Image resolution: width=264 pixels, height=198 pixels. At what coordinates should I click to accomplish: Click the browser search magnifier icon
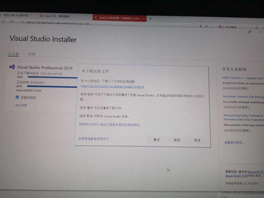pos(257,28)
